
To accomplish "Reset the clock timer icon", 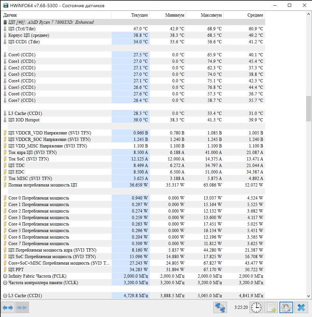I will tap(256, 308).
